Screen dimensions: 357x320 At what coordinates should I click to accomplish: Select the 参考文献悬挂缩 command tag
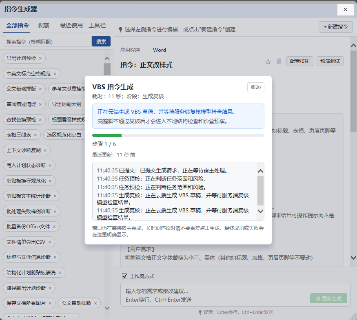[67, 89]
